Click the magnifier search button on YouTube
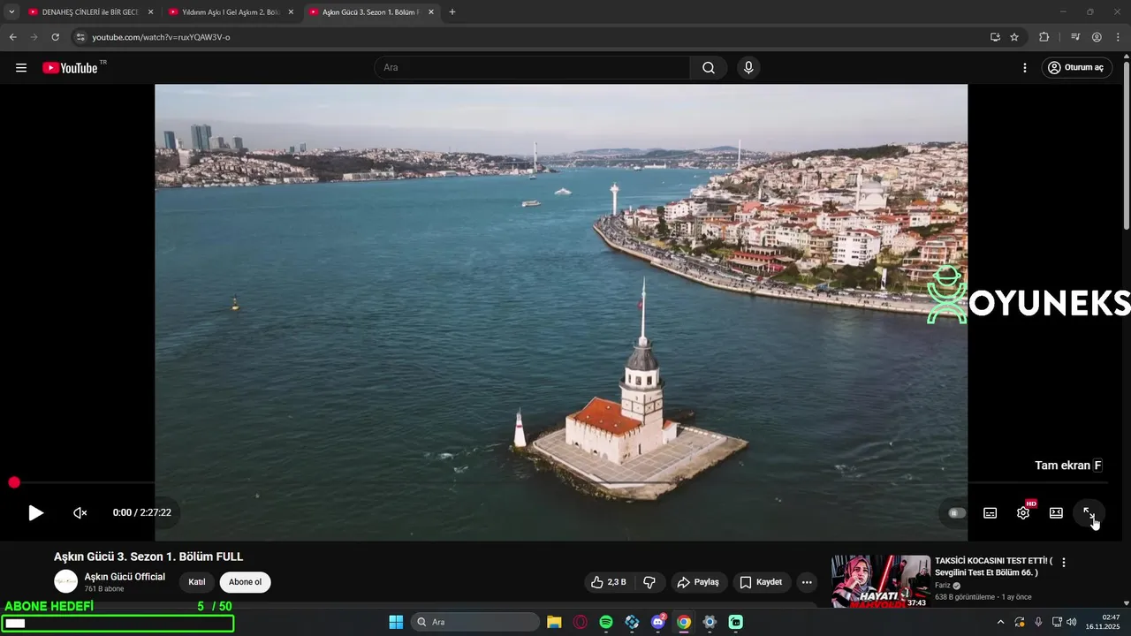This screenshot has width=1131, height=636. (709, 68)
